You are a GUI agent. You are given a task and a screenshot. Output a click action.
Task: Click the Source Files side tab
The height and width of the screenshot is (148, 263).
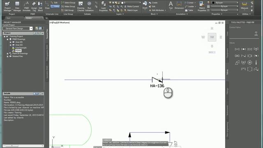tap(47, 34)
